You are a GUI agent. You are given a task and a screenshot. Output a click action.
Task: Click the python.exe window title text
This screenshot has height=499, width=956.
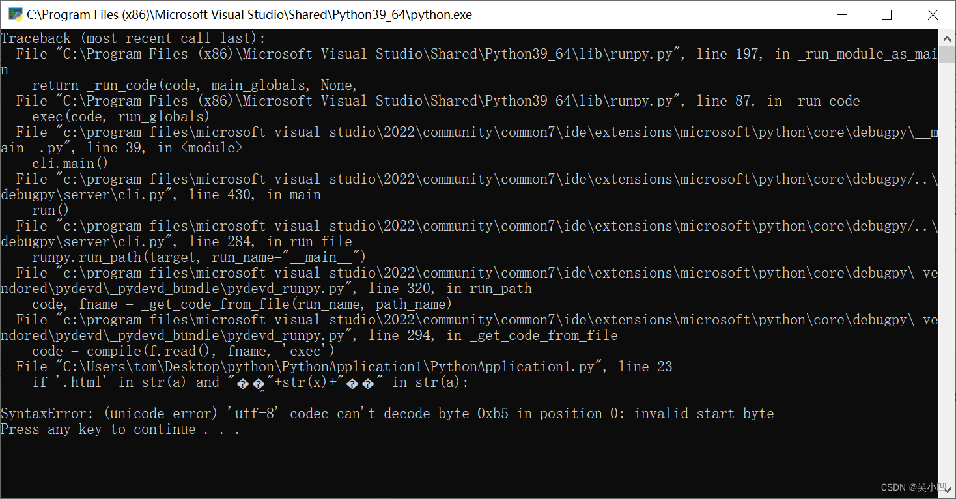tap(249, 14)
